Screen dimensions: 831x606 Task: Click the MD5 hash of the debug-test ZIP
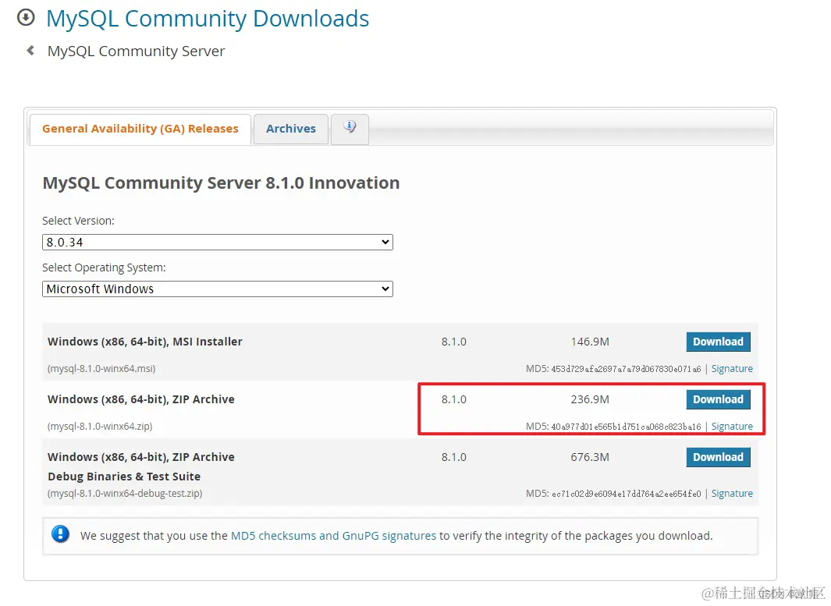(x=626, y=494)
